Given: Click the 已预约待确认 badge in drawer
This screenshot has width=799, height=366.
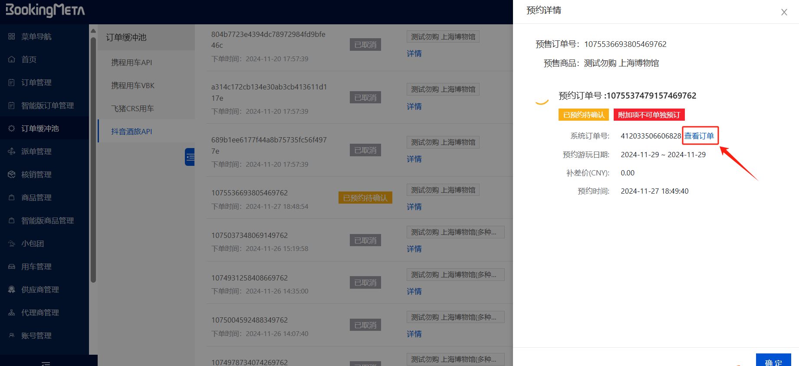Looking at the screenshot, I should (583, 115).
